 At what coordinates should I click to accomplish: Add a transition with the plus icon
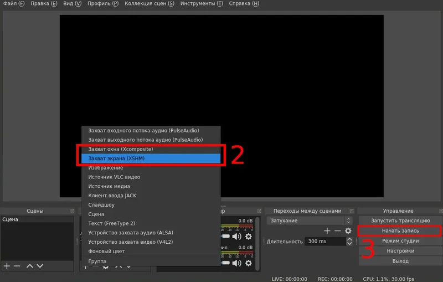coord(327,230)
